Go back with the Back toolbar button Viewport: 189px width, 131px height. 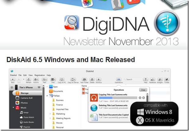click(13, 79)
